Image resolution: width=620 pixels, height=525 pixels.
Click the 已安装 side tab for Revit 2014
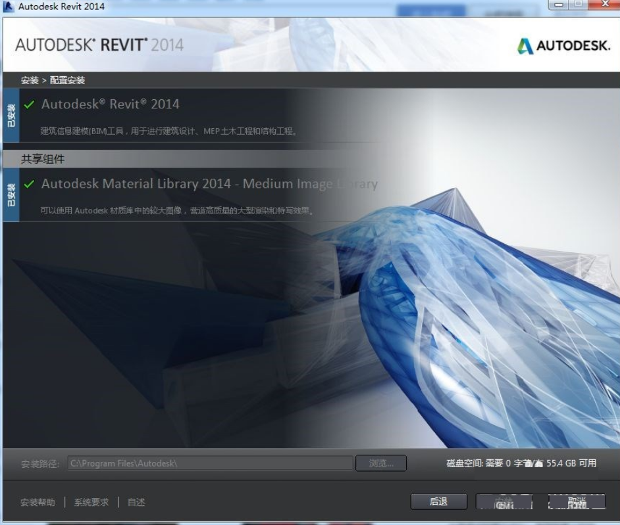(11, 115)
